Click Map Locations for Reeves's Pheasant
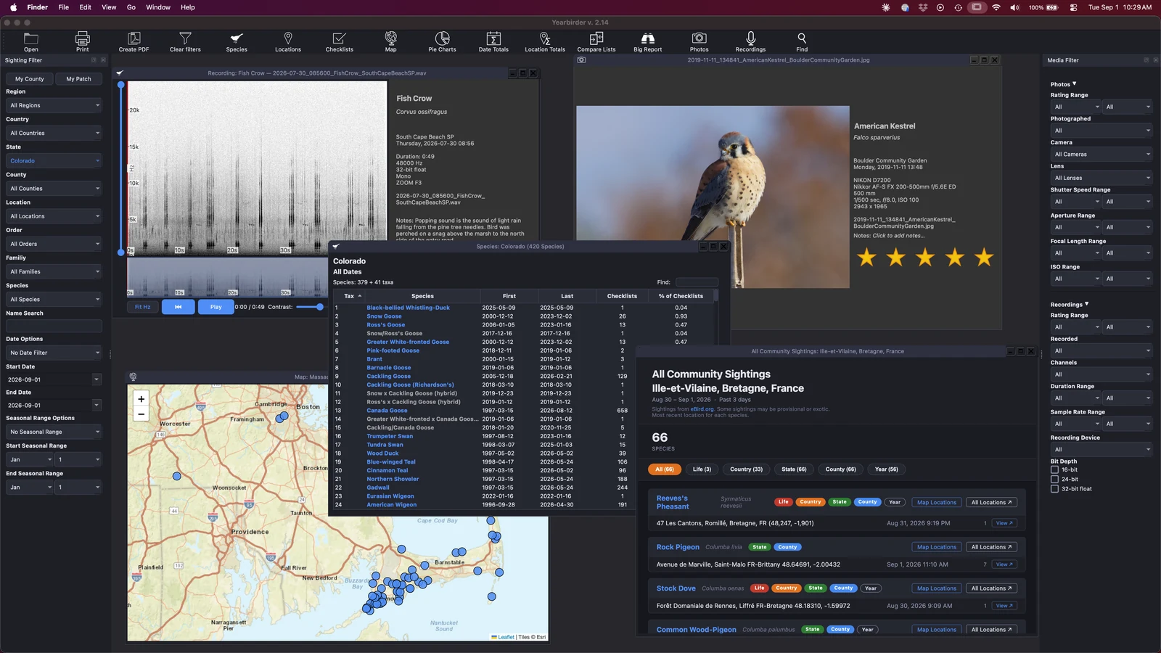 click(937, 502)
